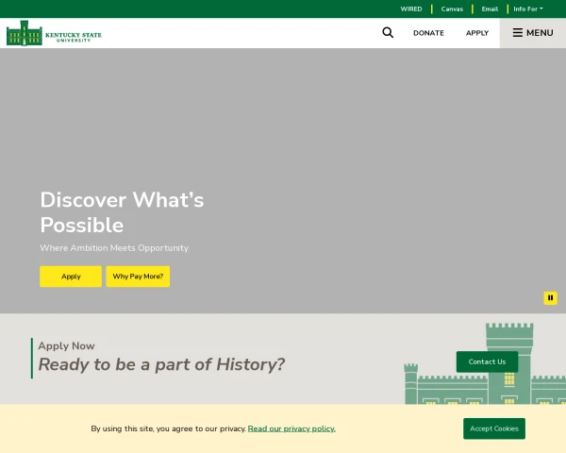
Task: Go to Canvas in the top bar
Action: (452, 9)
